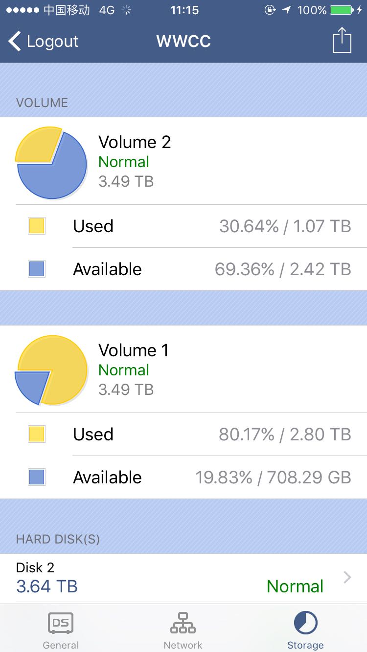The image size is (367, 652).
Task: Tap yellow Used swatch under Volume 2
Action: click(37, 226)
